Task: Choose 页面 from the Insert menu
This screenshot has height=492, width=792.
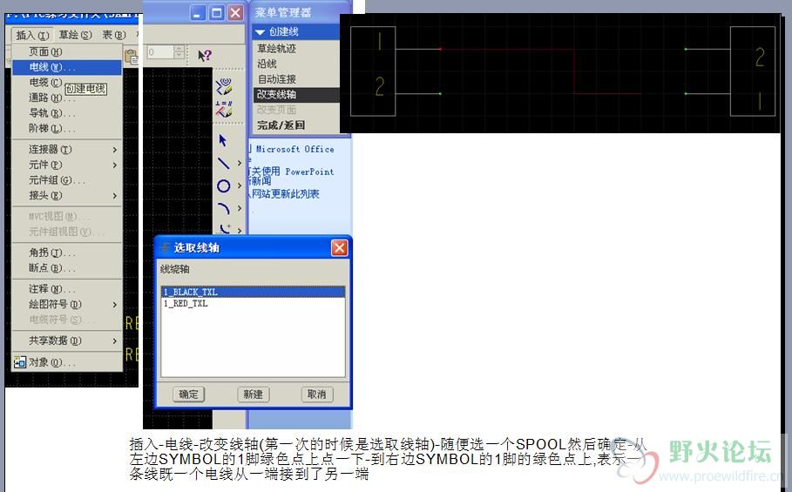Action: click(67, 51)
